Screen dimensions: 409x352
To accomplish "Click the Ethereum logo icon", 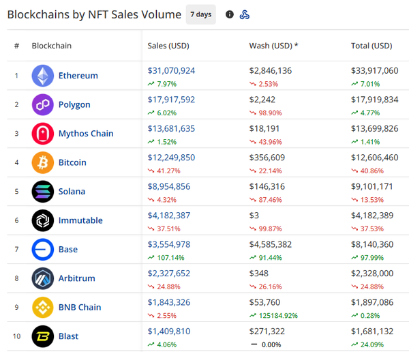I will [x=42, y=76].
